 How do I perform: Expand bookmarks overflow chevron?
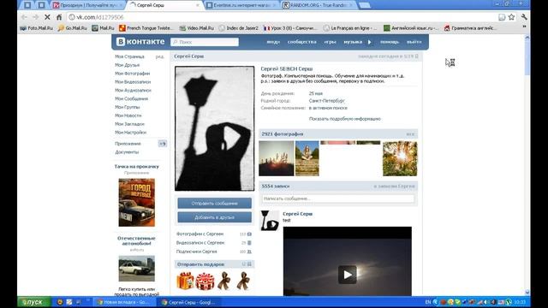click(x=524, y=27)
